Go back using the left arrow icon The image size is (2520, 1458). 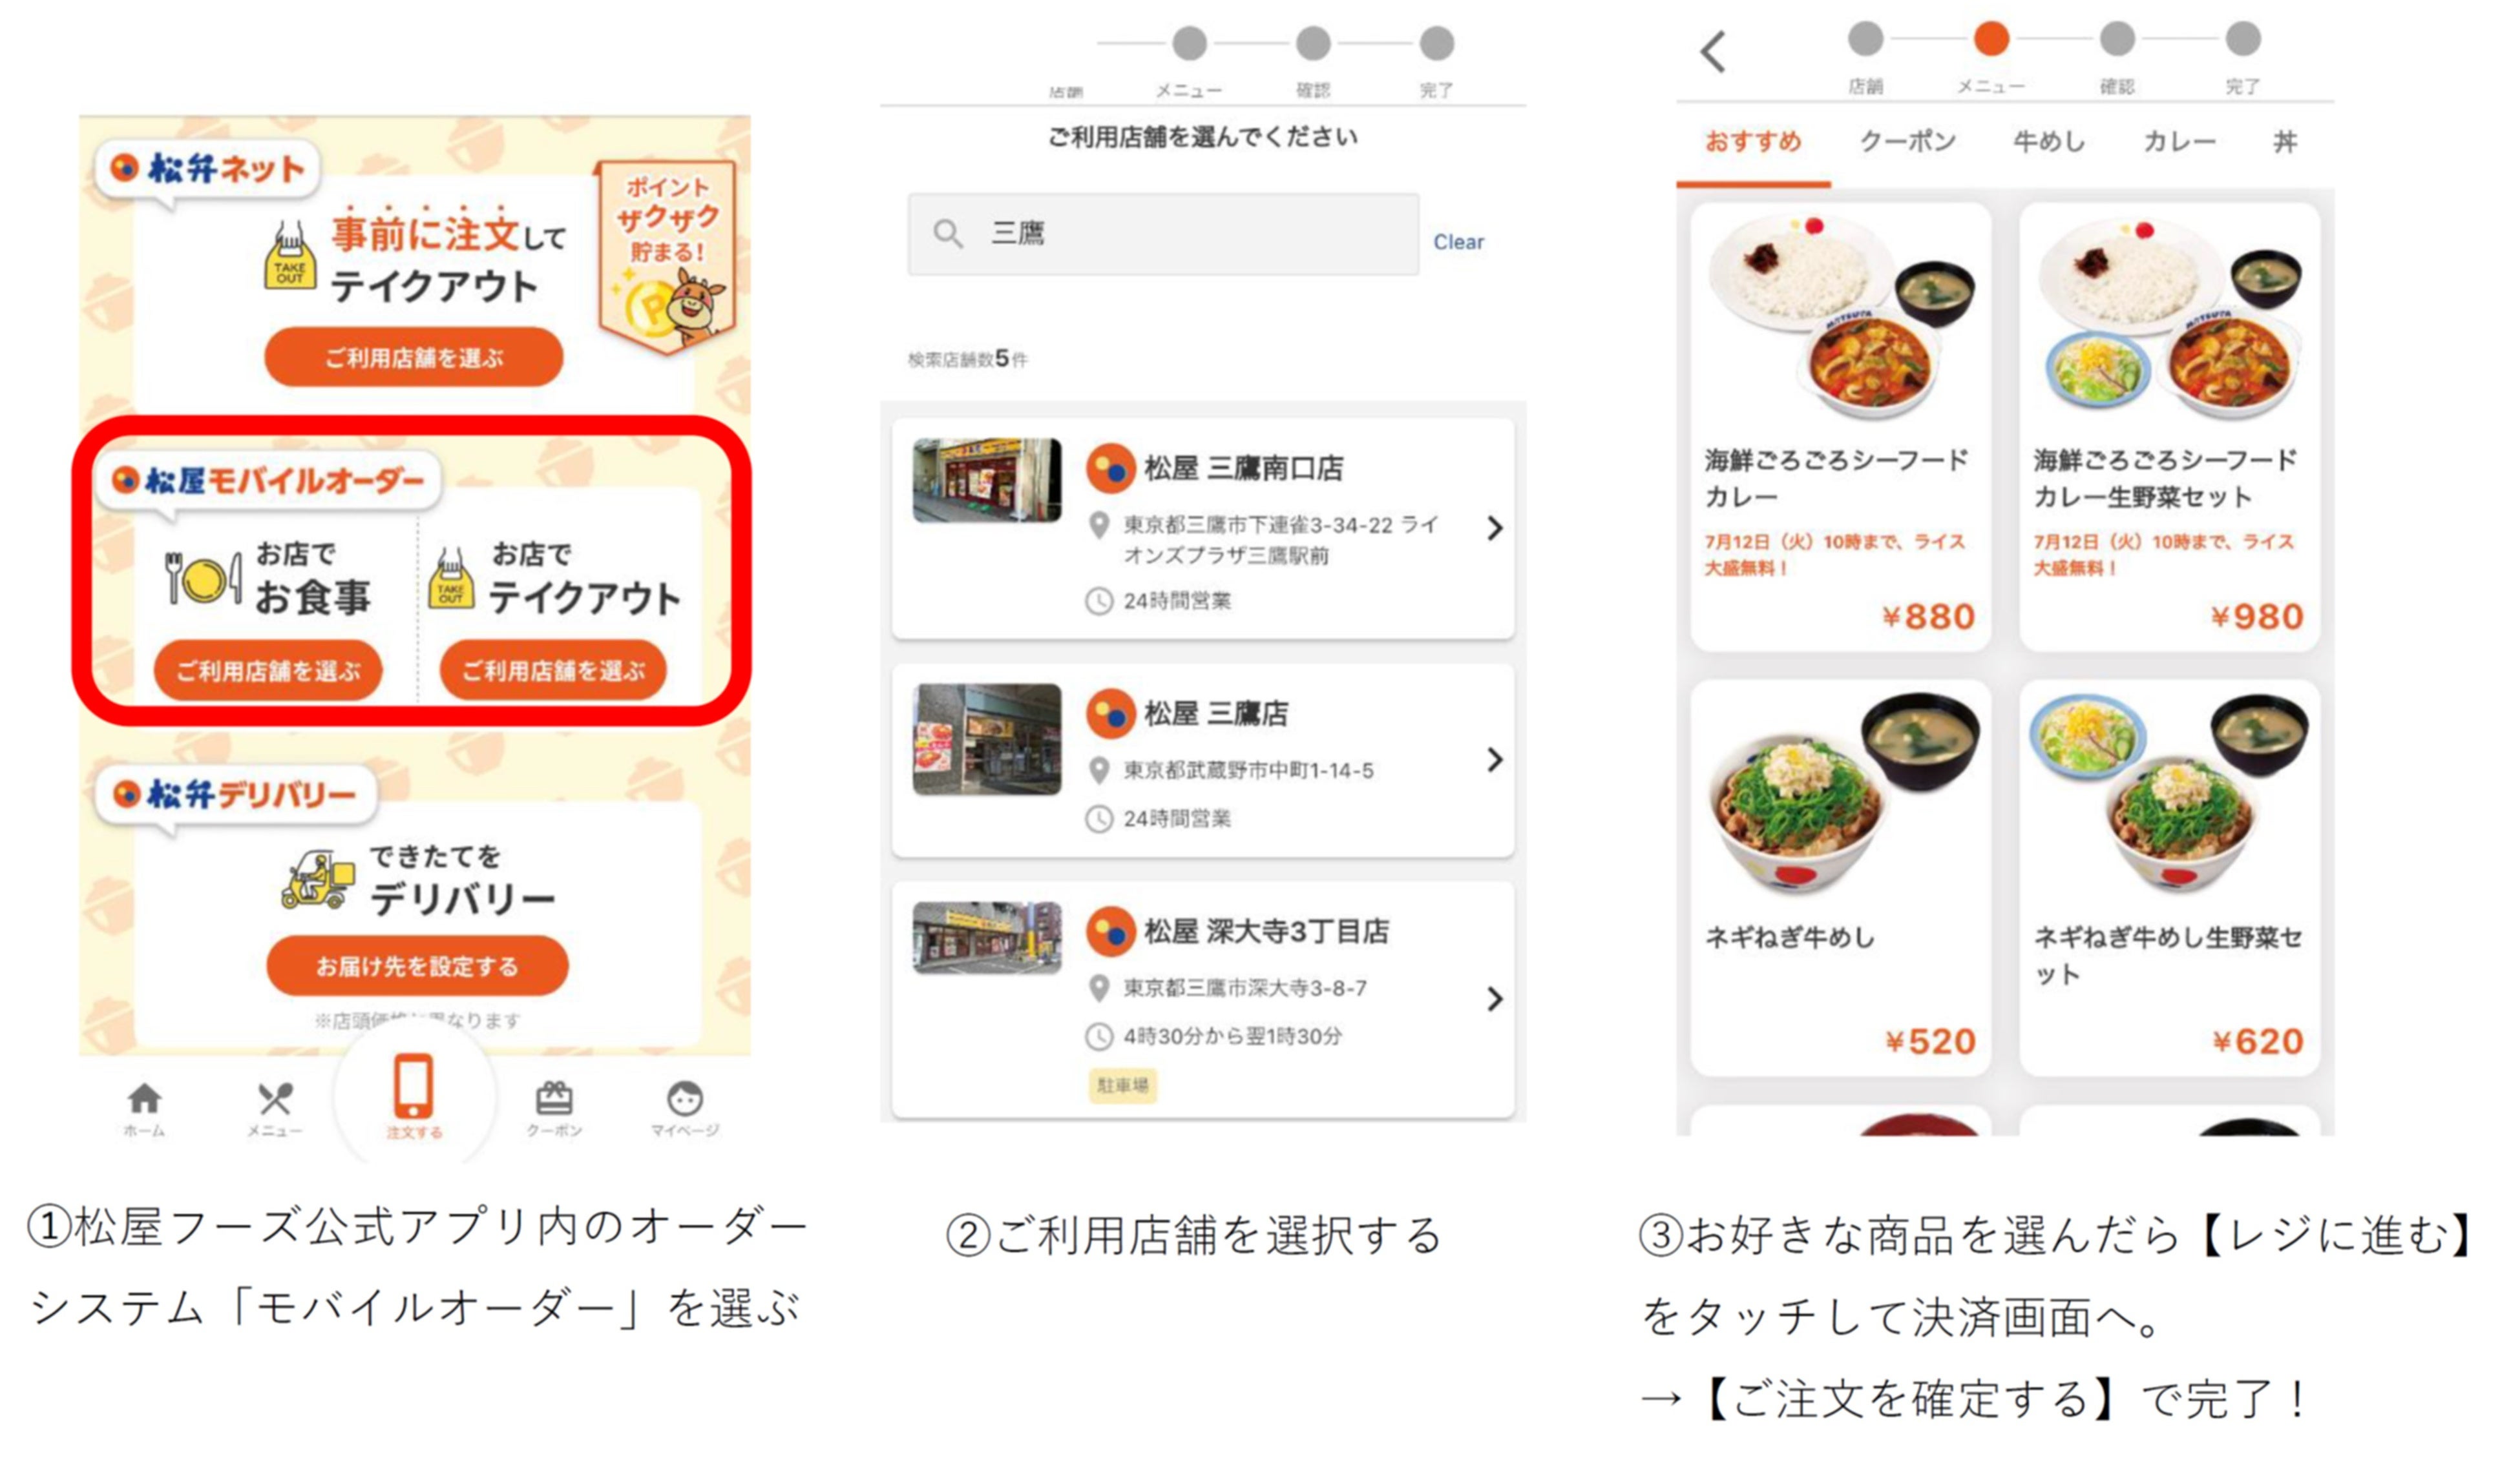(1712, 52)
